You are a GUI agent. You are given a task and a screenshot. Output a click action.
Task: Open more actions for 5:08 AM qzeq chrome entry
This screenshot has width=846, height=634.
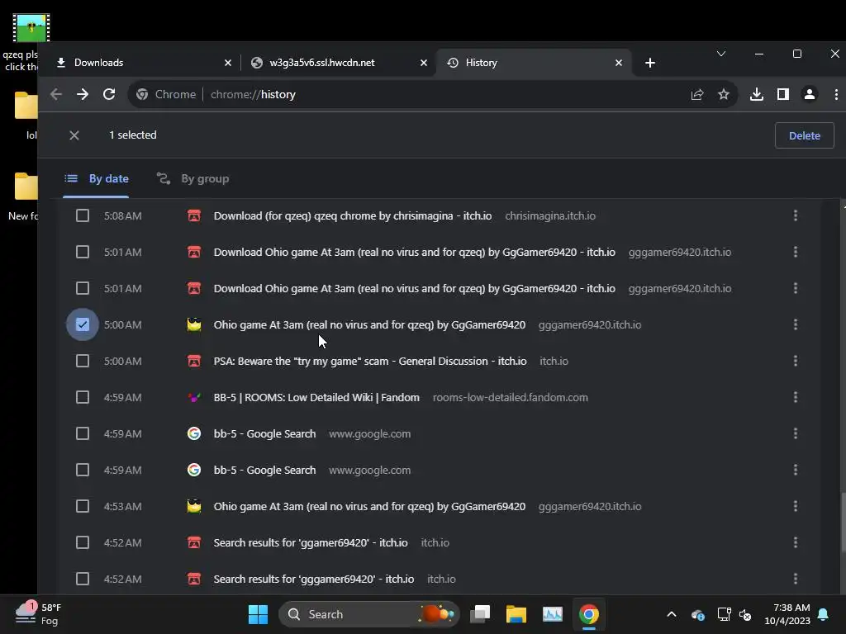(796, 215)
